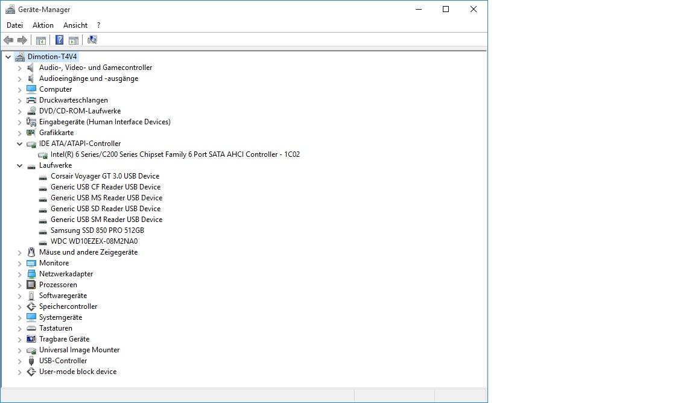
Task: Collapse the Laufwerke node
Action: click(19, 165)
